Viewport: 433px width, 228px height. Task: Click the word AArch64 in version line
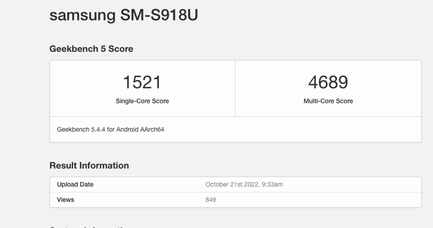tap(152, 130)
